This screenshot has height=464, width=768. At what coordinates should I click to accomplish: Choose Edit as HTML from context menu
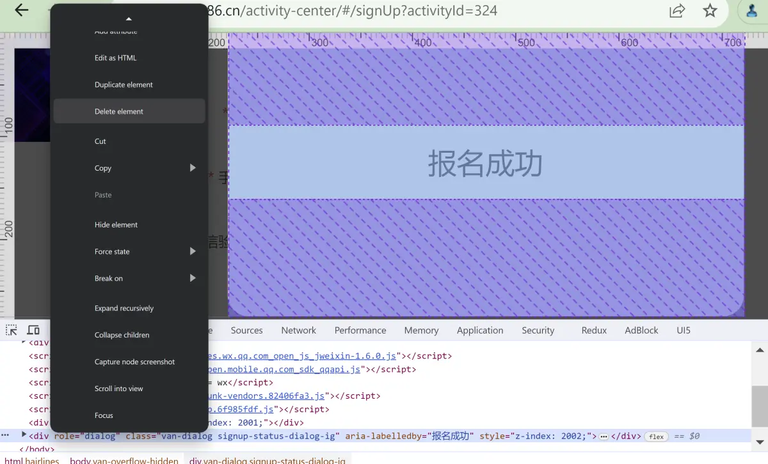[x=129, y=58]
